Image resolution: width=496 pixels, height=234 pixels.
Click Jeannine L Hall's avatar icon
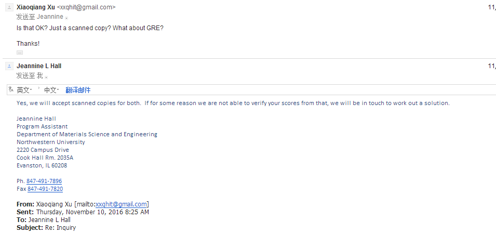point(8,66)
